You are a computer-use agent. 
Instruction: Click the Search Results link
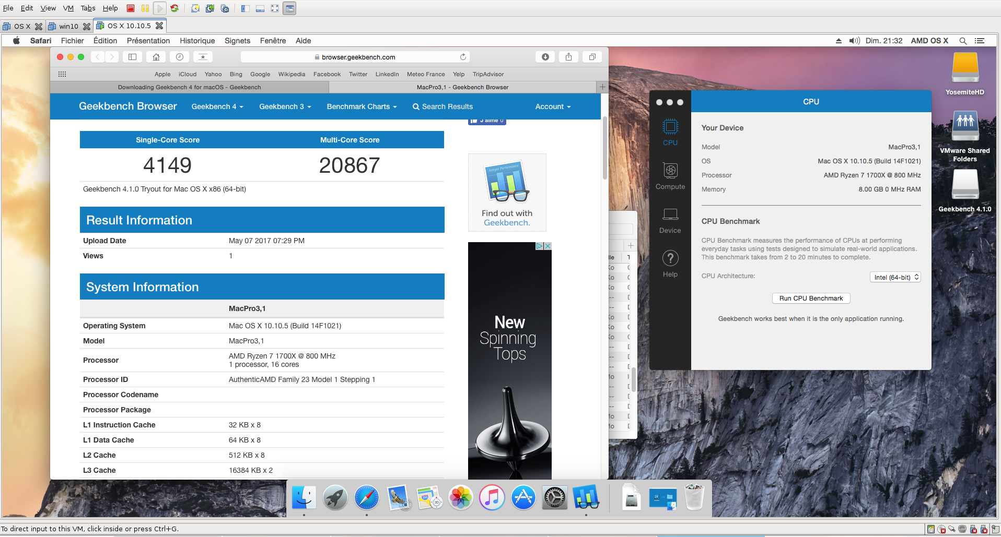[x=443, y=106]
